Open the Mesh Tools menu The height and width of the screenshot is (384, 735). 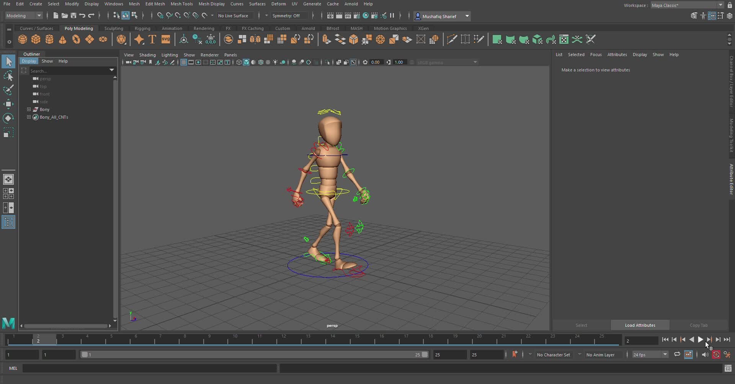point(181,4)
